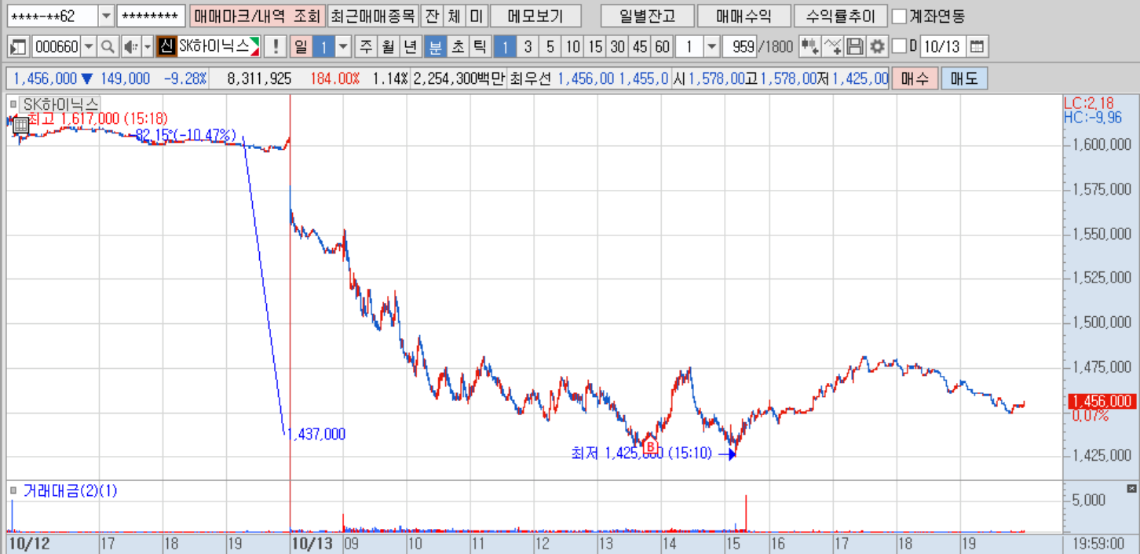Click the 잔 button

tap(431, 16)
